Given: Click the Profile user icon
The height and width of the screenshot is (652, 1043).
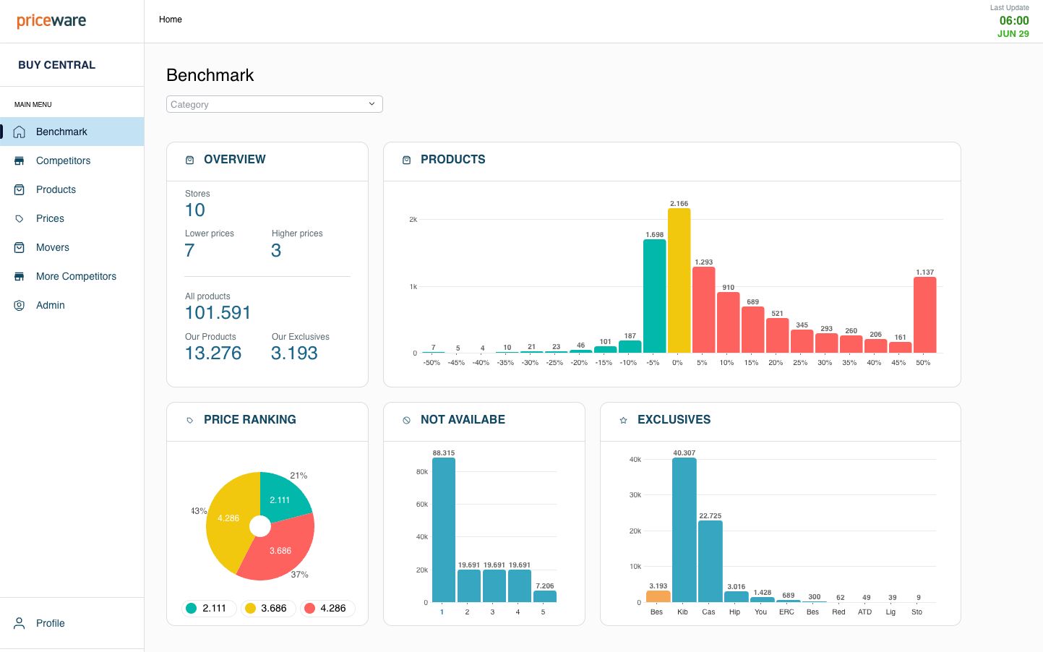Looking at the screenshot, I should [x=20, y=623].
